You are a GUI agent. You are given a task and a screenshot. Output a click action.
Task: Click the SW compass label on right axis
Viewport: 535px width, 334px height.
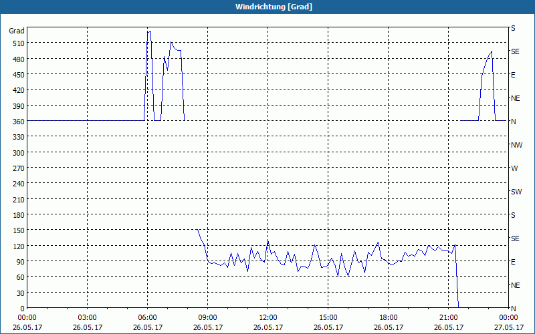(516, 192)
